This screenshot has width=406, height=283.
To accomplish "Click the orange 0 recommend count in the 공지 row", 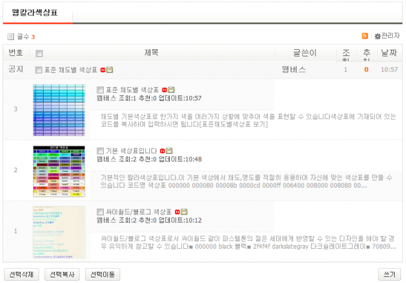I will (367, 70).
